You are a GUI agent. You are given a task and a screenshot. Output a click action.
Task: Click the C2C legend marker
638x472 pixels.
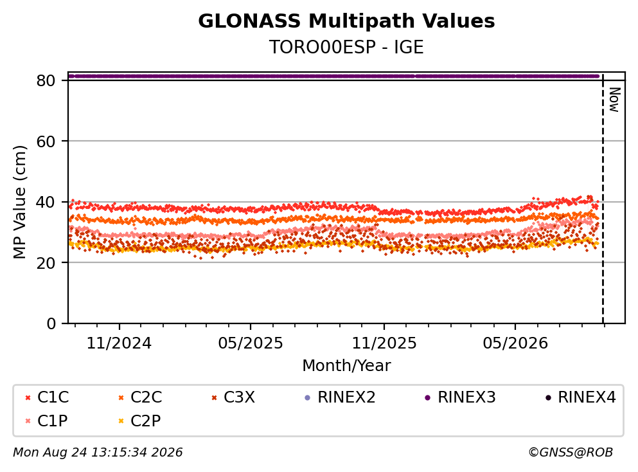[121, 397]
